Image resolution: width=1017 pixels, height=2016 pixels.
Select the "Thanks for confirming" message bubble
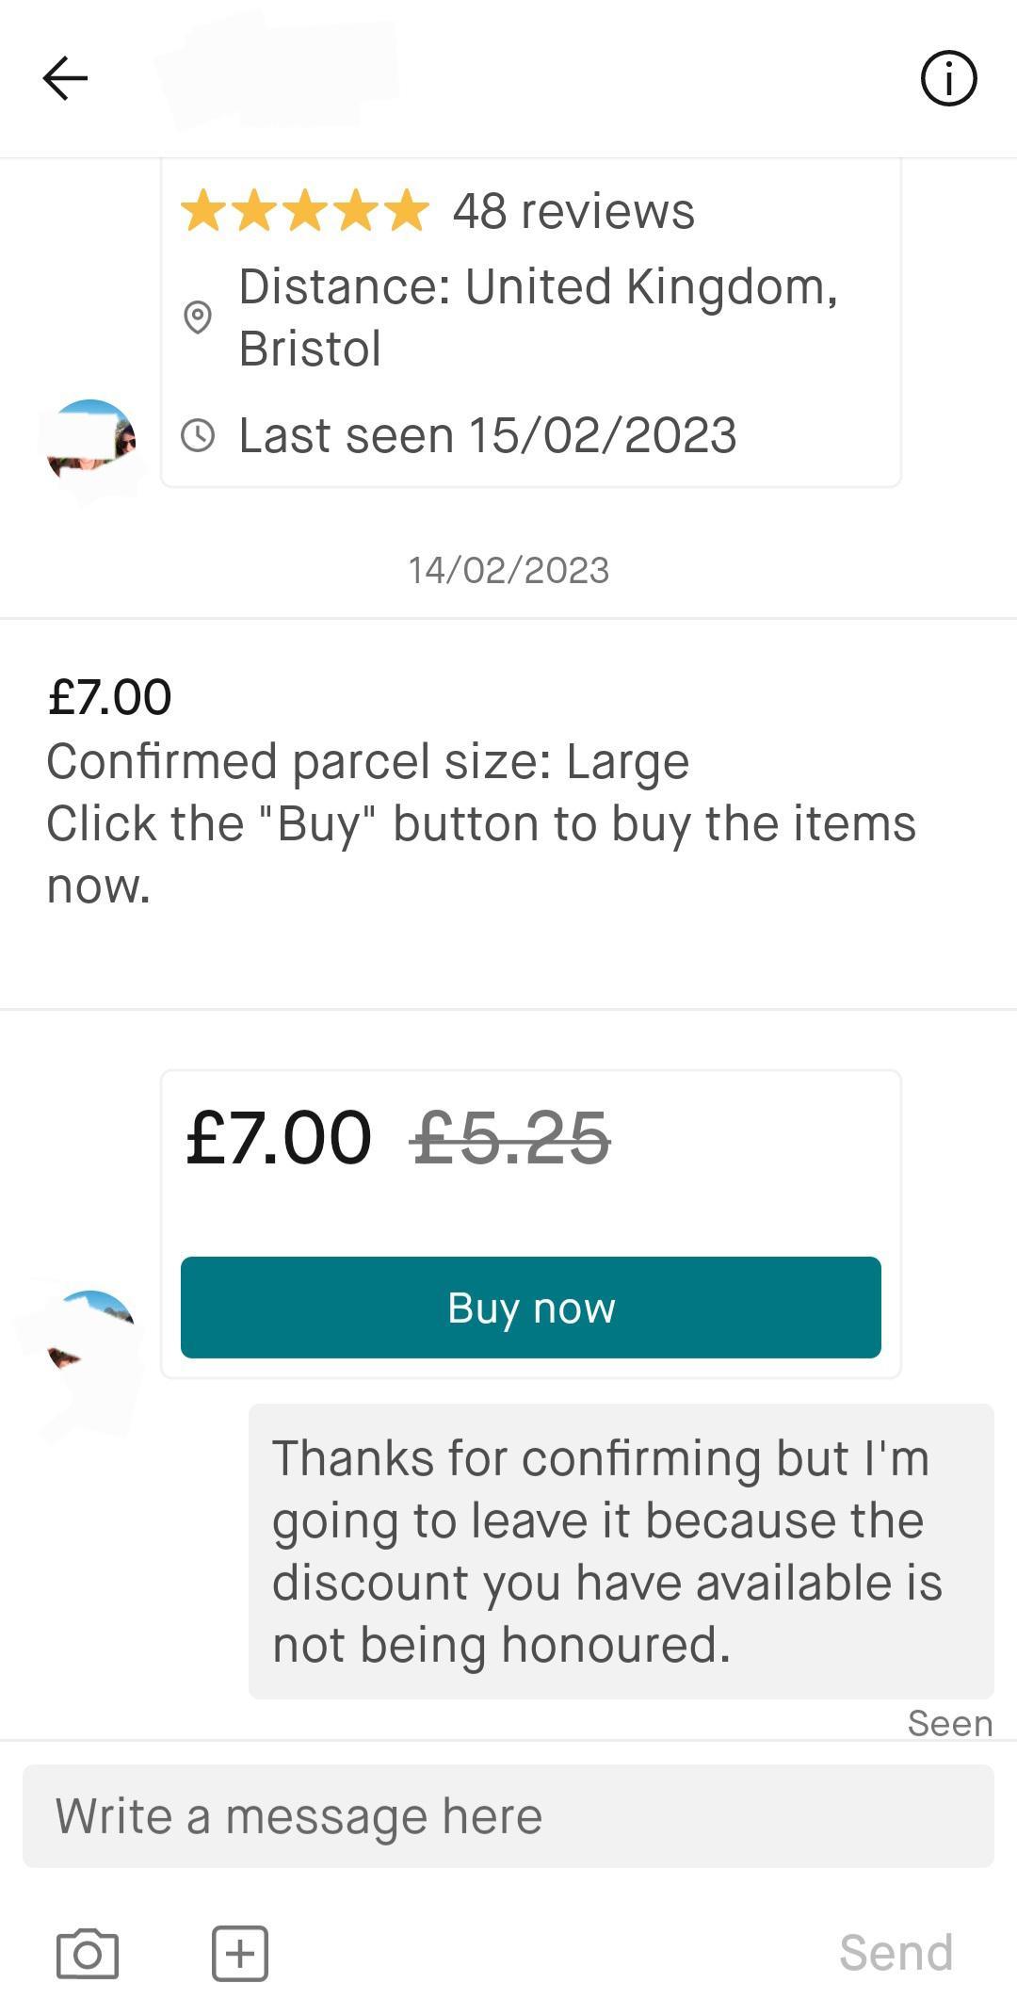point(621,1551)
